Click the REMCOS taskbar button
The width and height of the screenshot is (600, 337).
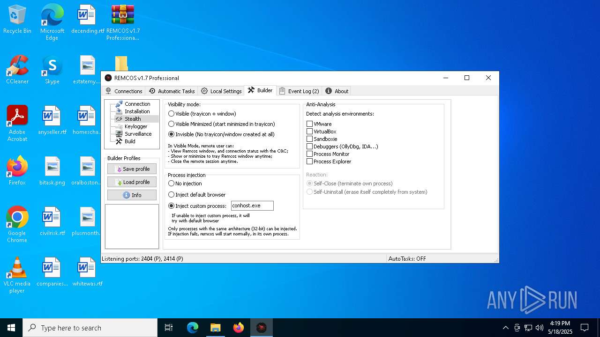262,328
